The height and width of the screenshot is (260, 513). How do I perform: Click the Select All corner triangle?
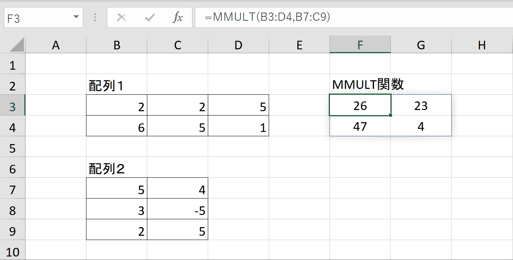pos(17,45)
